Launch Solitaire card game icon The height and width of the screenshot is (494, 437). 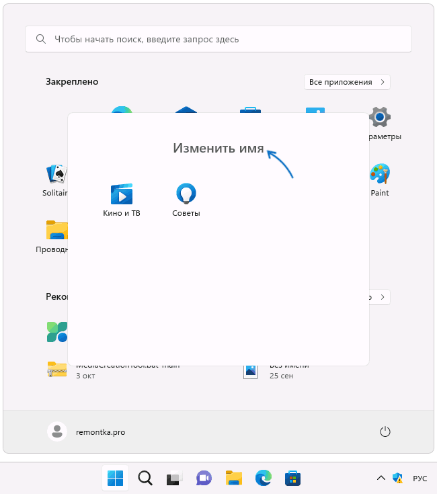point(57,174)
